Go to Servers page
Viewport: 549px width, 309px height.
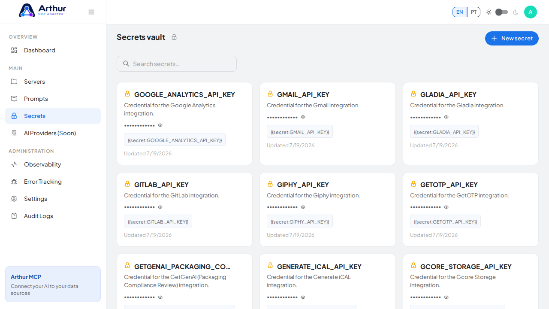tap(53, 82)
